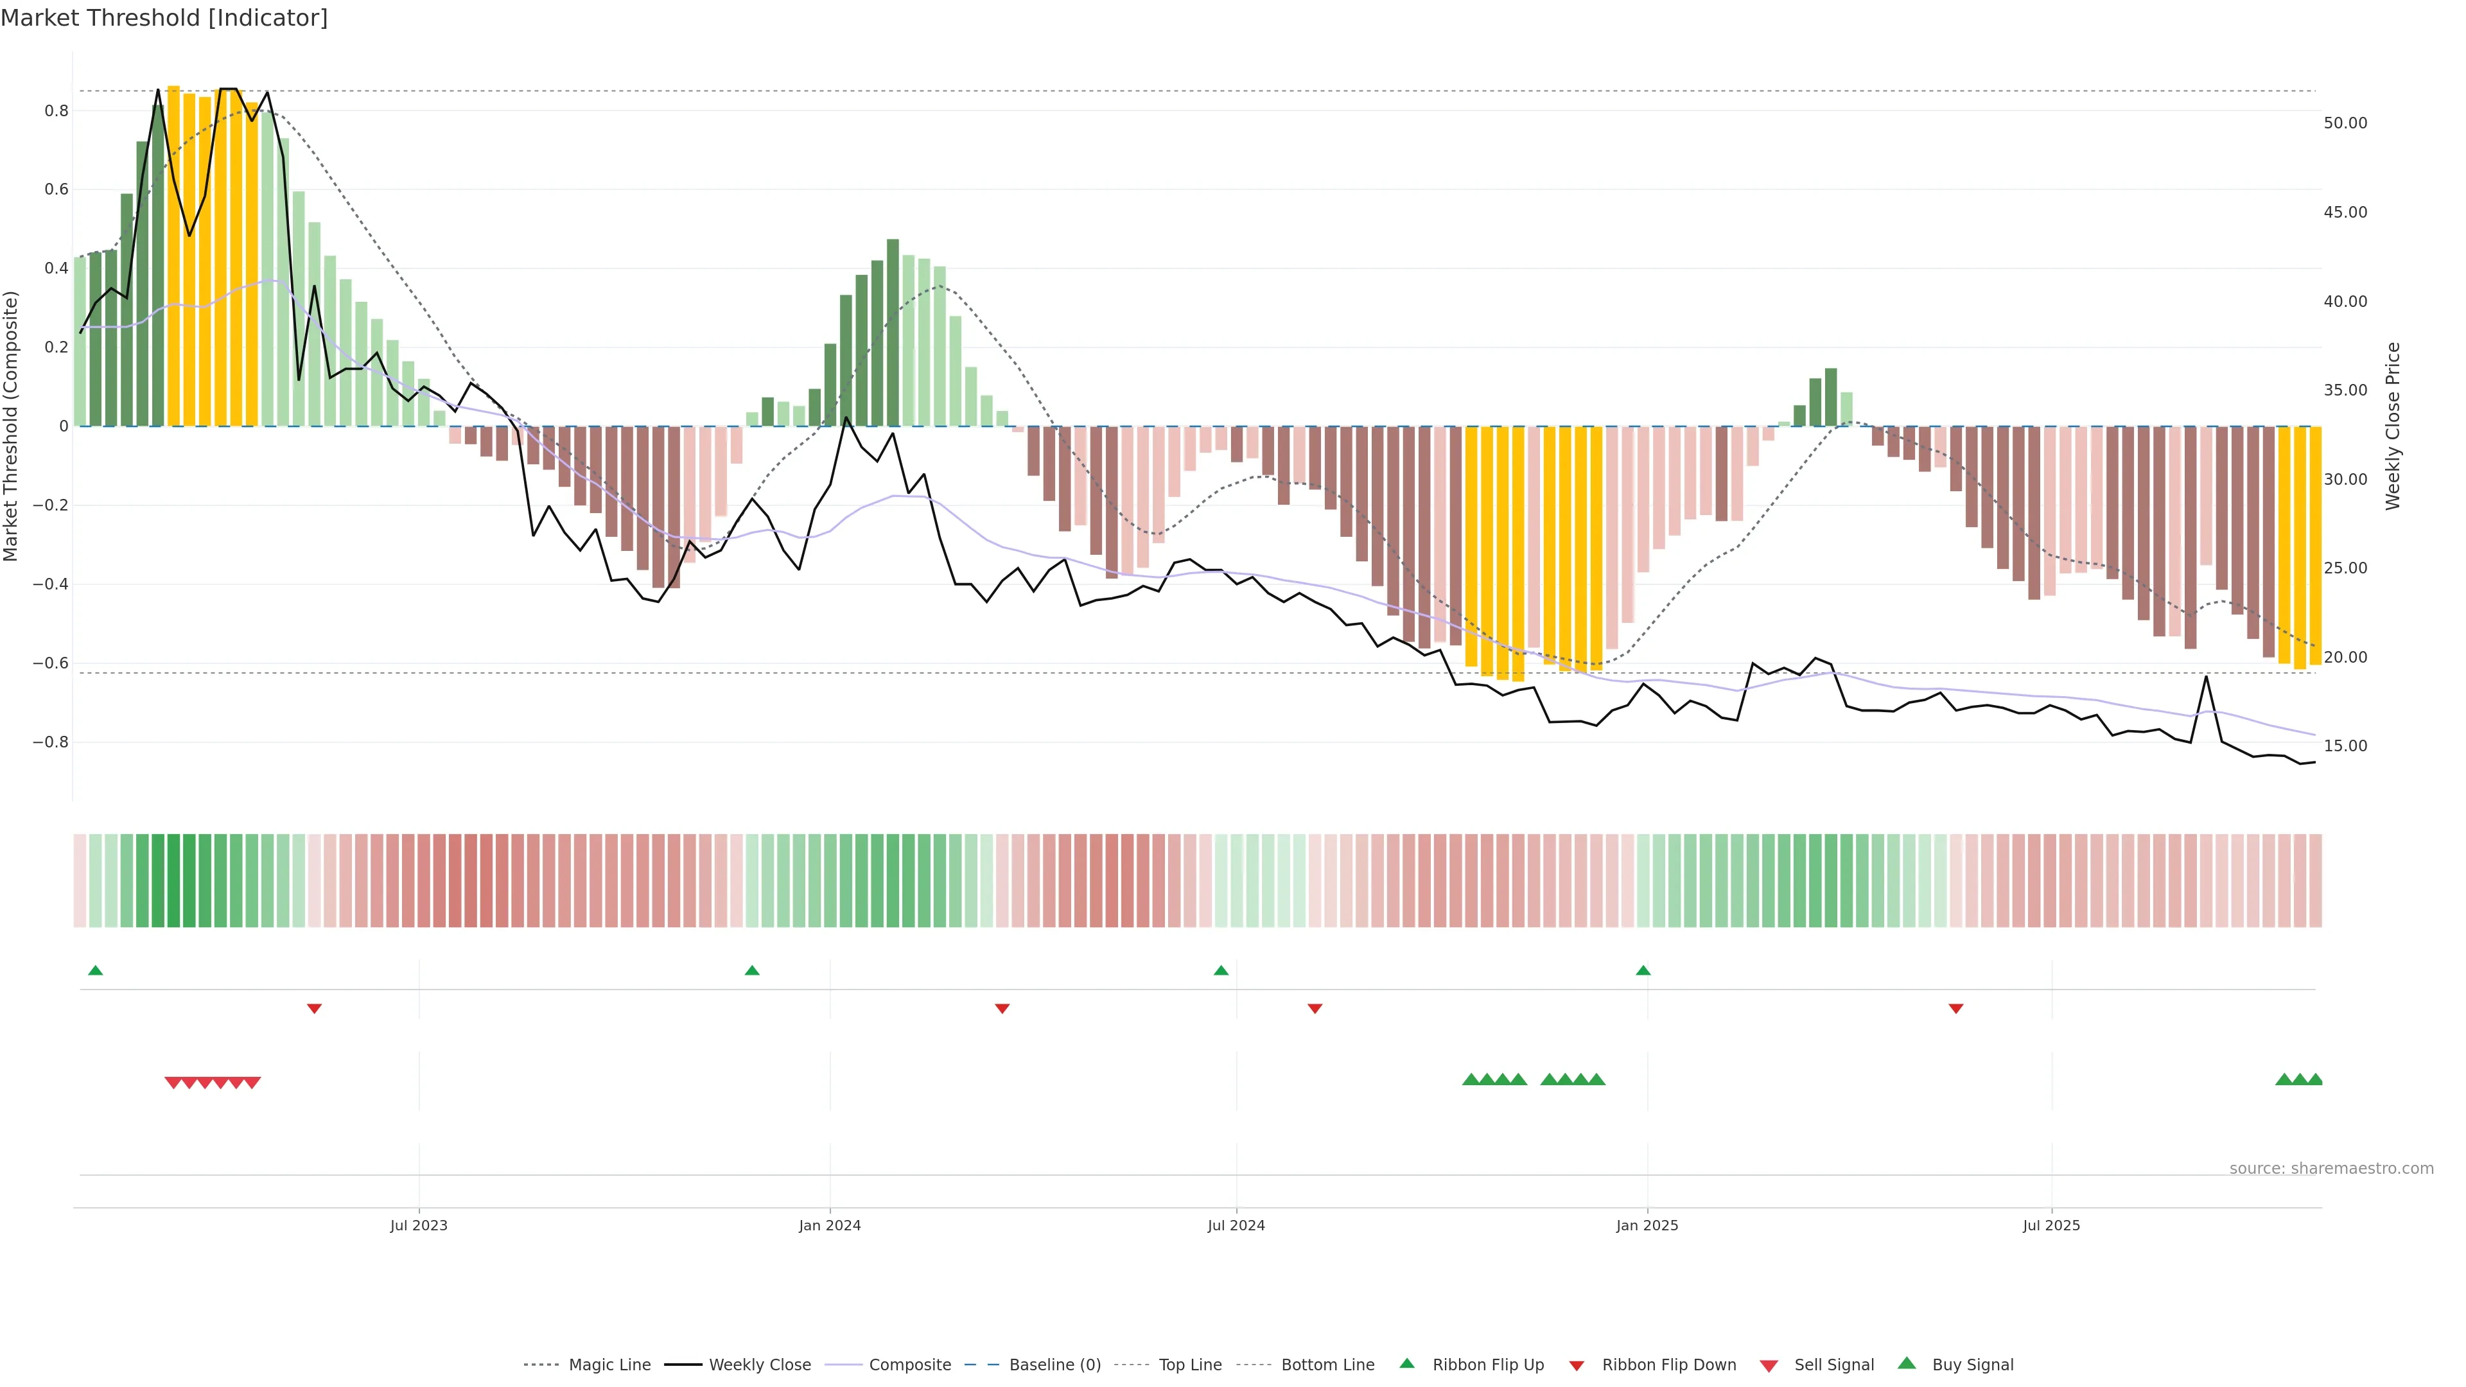
Task: Click the Ribbon Flip Down marker before Jul 2023
Action: pos(314,1008)
